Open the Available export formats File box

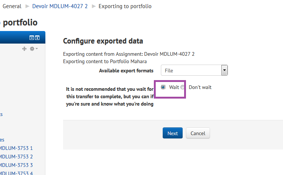tap(194, 70)
